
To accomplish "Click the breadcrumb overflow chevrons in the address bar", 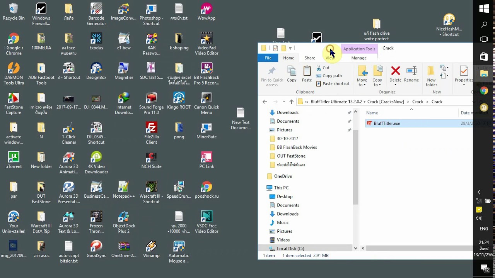I will (x=307, y=102).
